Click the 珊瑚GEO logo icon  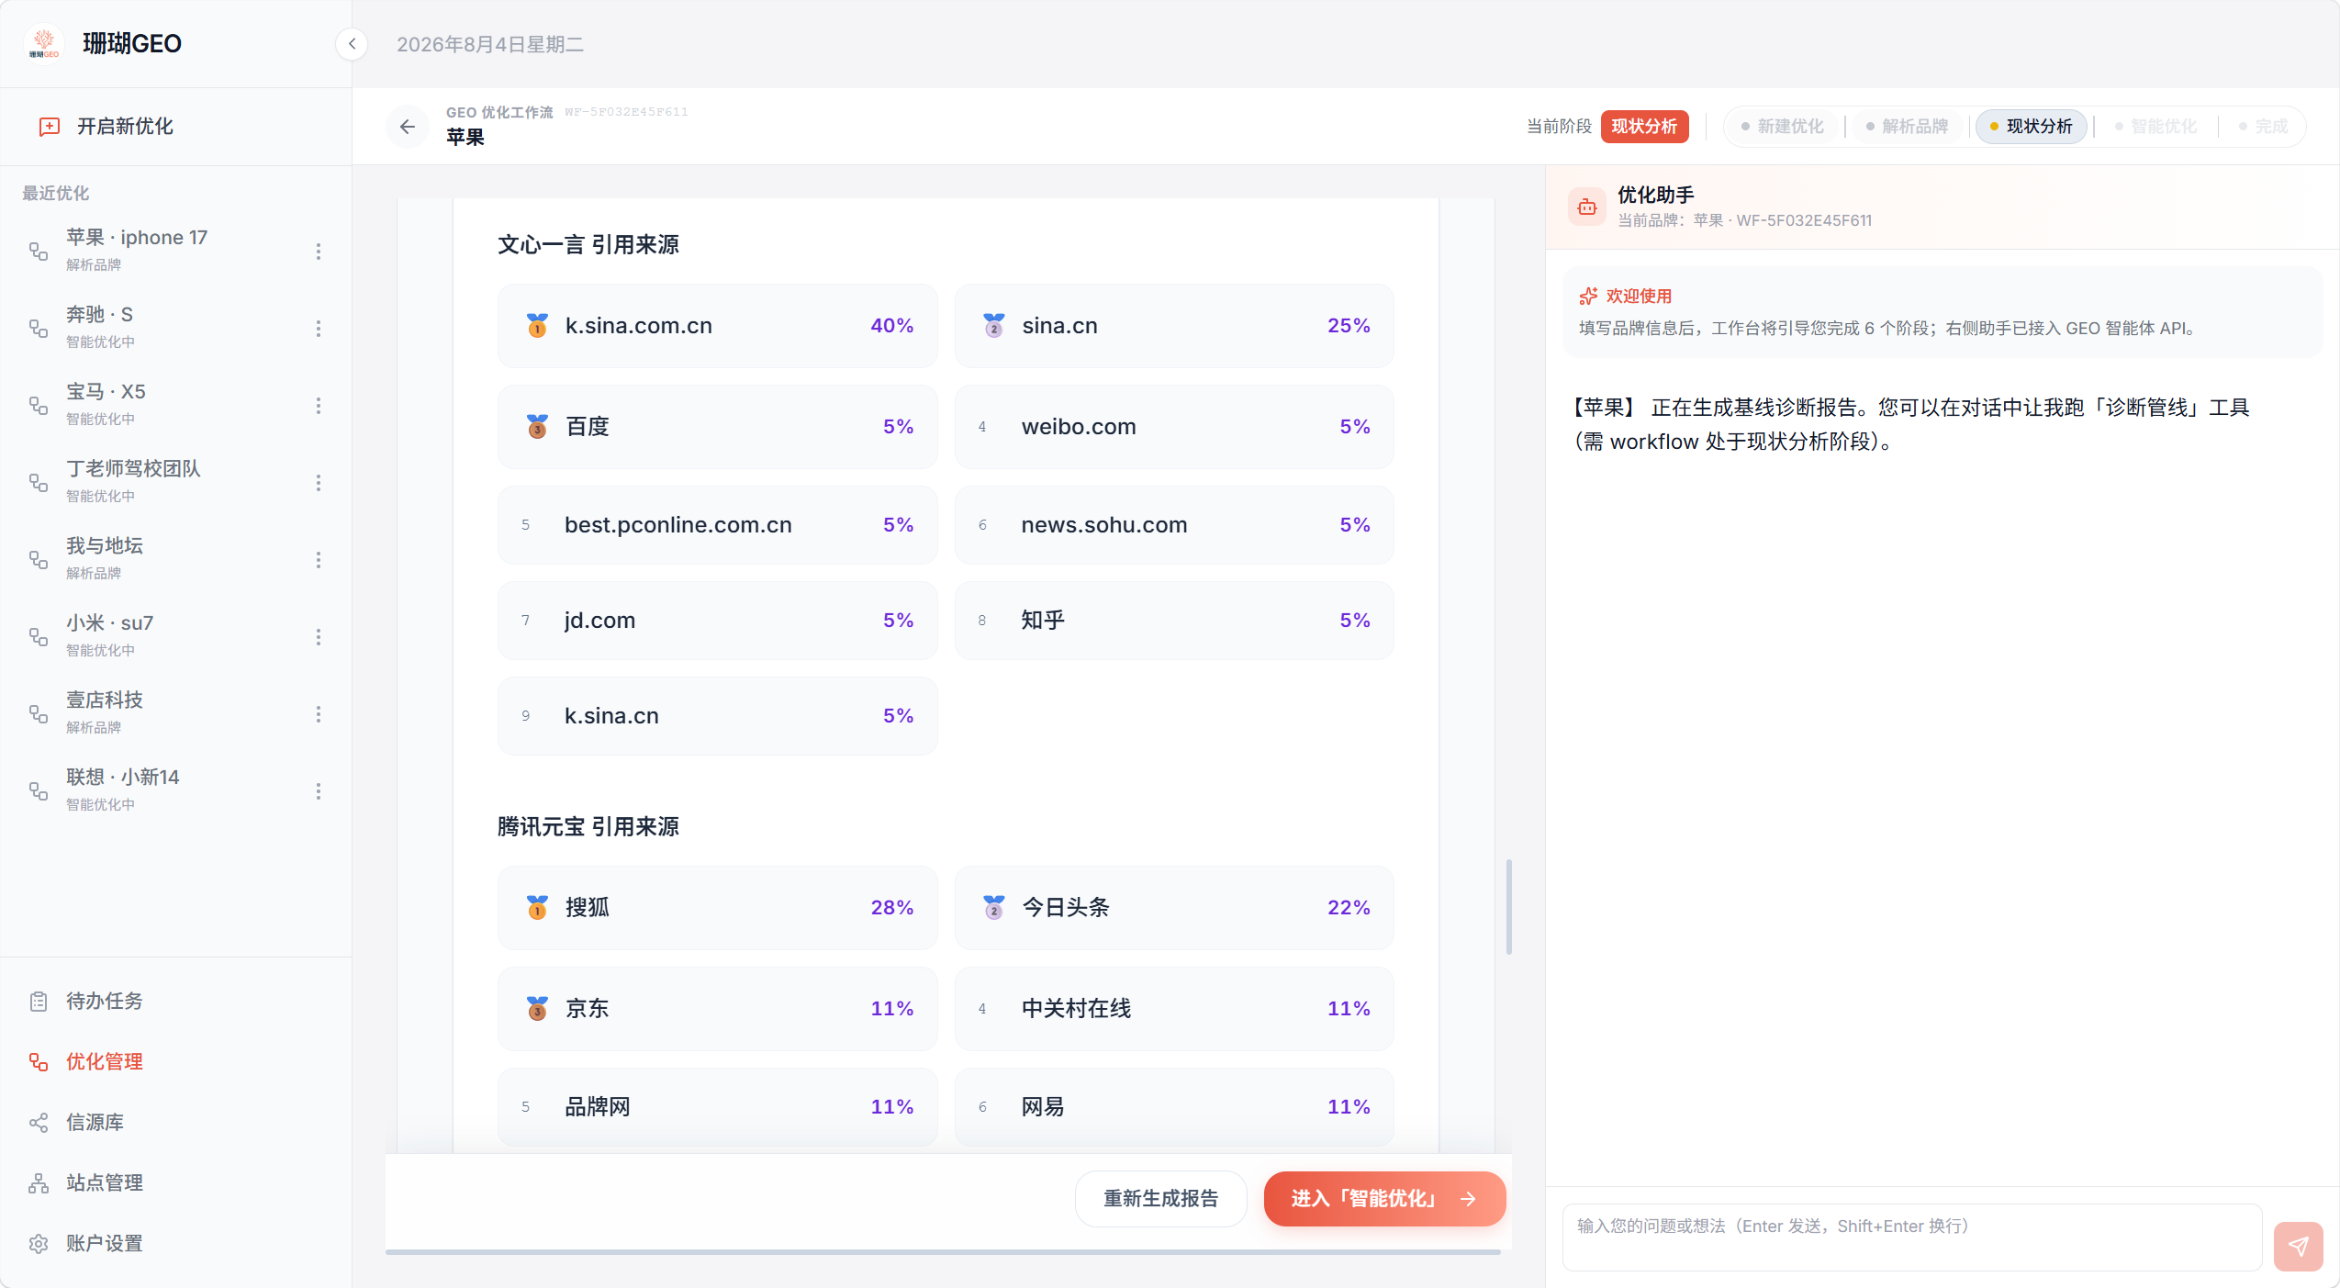pos(44,43)
